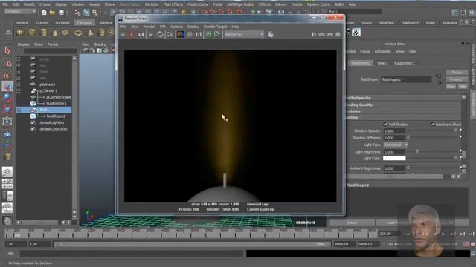Click the Save Scene icon
The image size is (476, 267).
62,13
